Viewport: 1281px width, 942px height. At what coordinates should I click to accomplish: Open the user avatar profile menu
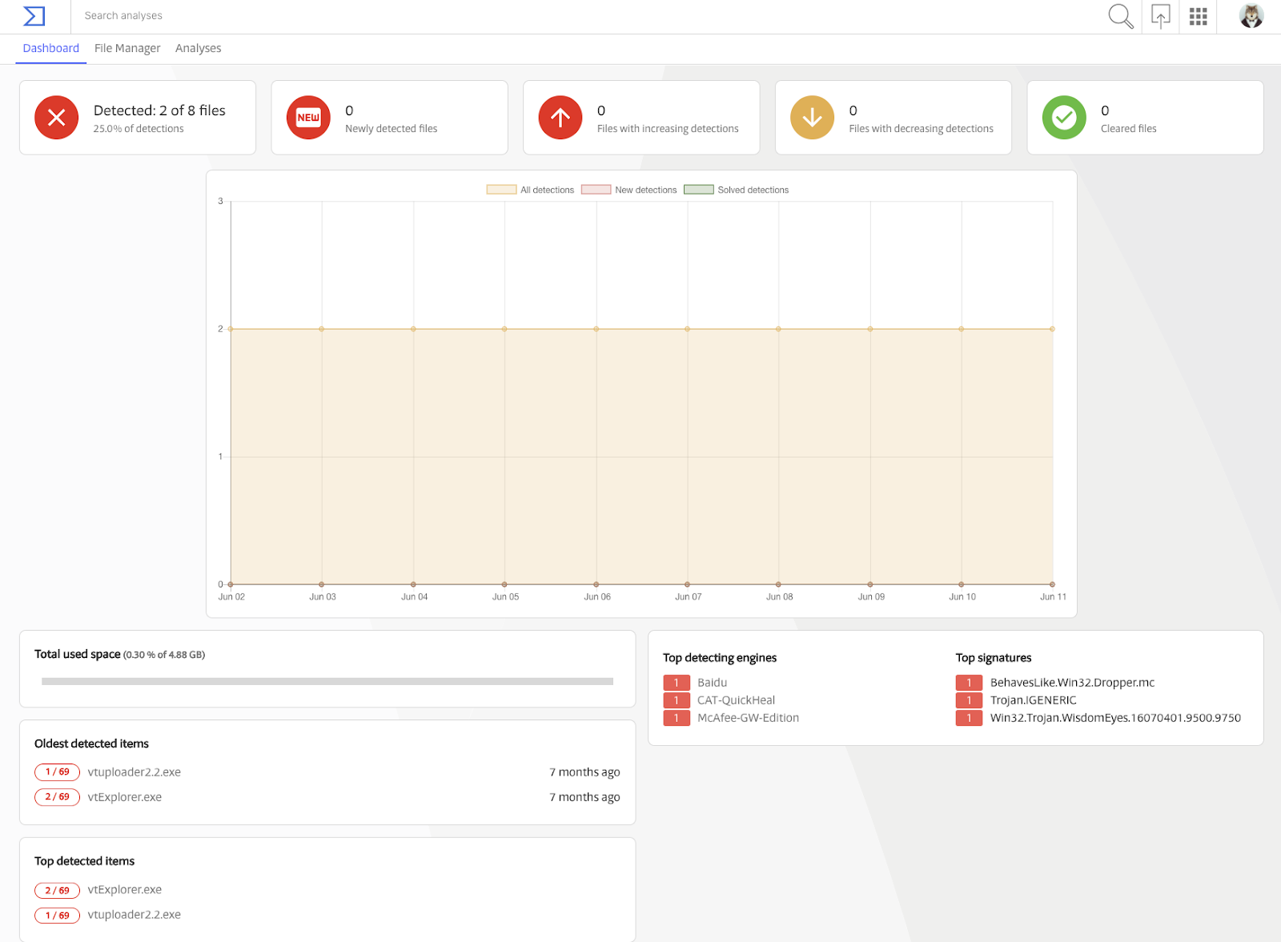1251,16
